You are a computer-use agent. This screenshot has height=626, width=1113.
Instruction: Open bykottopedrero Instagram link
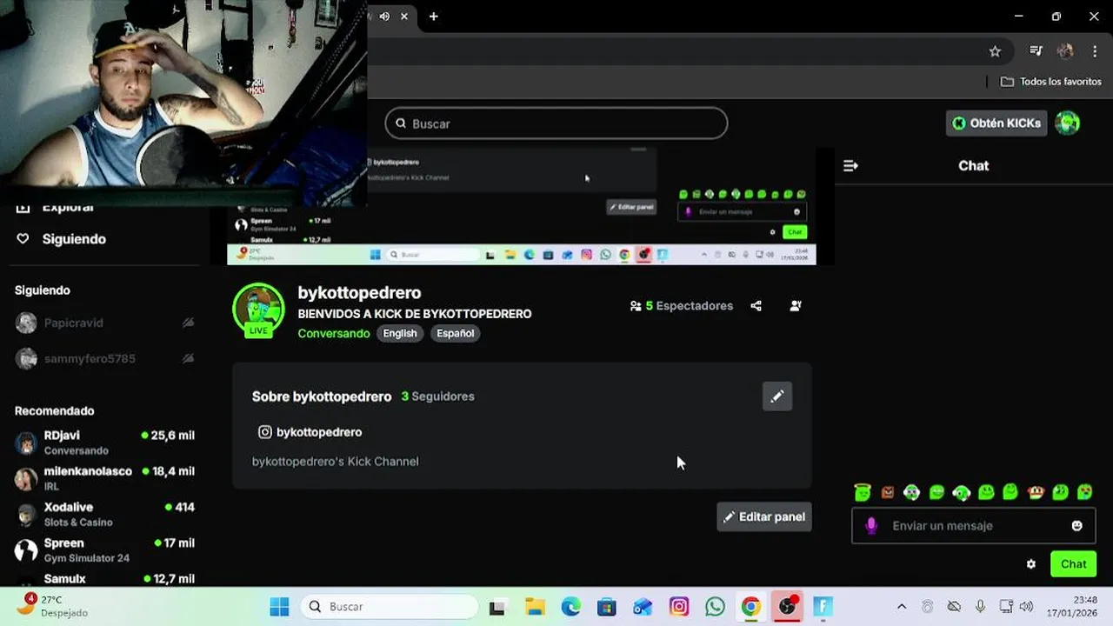click(310, 432)
